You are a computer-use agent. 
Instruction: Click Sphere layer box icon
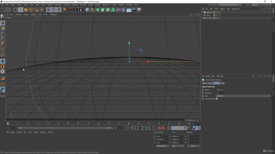point(214,12)
